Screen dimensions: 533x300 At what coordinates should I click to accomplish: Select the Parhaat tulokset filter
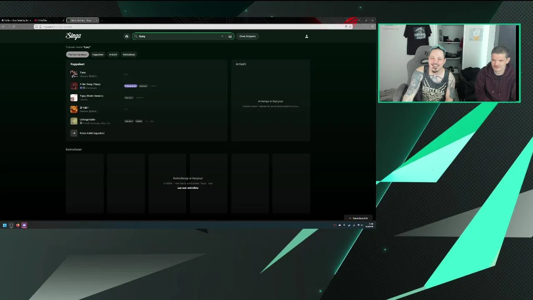[x=77, y=55]
